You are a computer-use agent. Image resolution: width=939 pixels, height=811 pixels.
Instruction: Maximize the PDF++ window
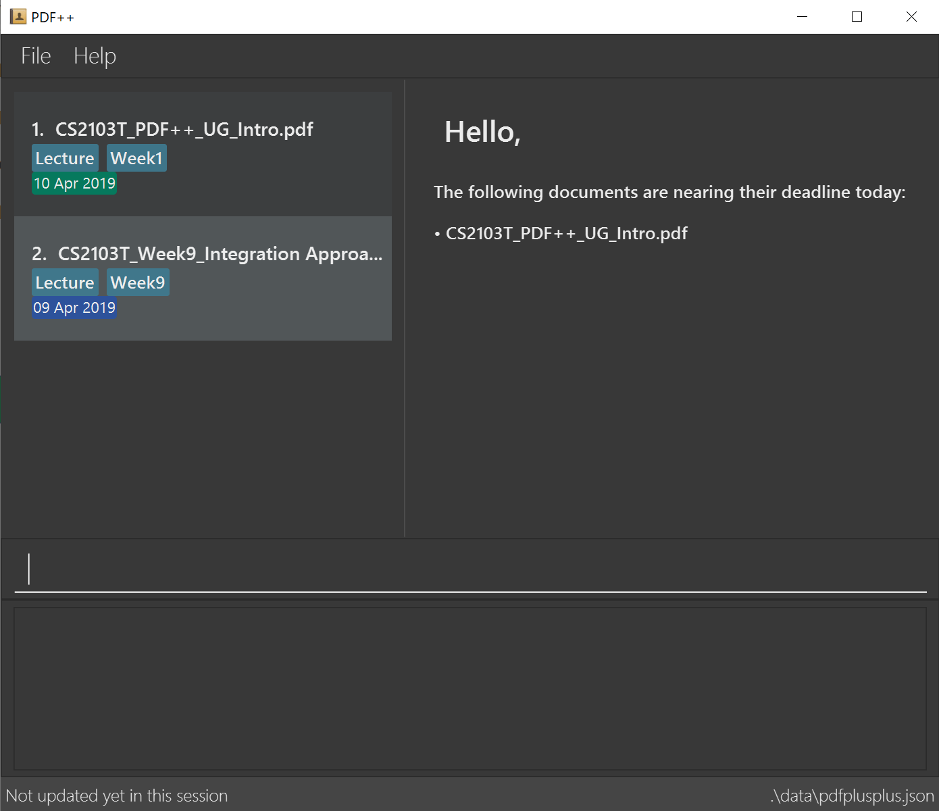coord(857,17)
